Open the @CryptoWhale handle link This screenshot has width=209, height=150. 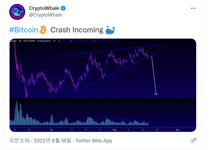pos(45,15)
